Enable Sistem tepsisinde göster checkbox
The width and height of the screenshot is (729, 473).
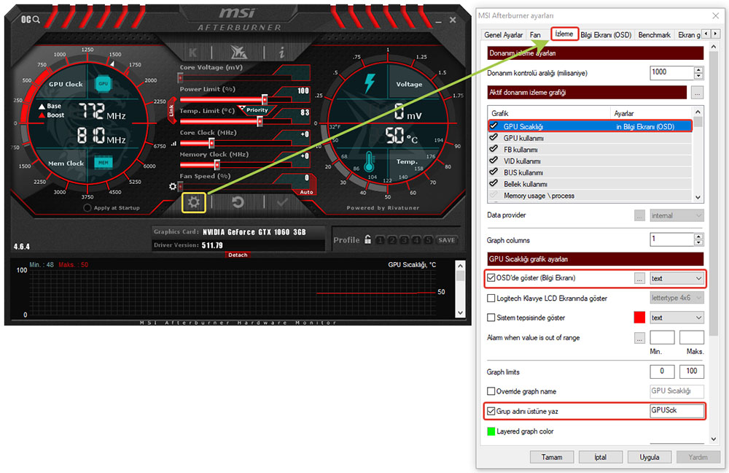[x=491, y=318]
